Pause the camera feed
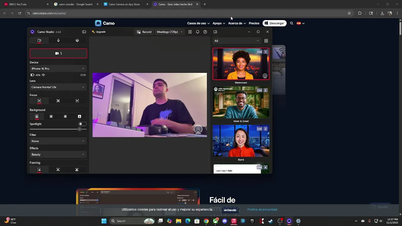 pos(190,32)
